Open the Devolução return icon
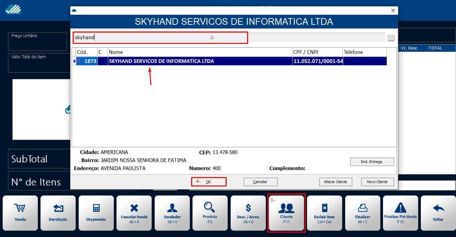 (x=58, y=208)
